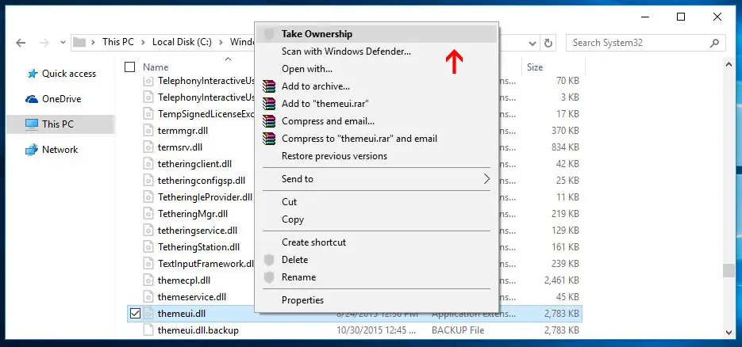Screen dimensions: 742x347
Task: Refresh the folder with the refresh icon
Action: pyautogui.click(x=548, y=43)
